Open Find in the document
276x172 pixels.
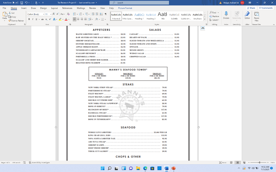pos(214,13)
